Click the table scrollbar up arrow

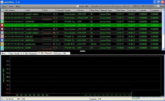pos(163,10)
